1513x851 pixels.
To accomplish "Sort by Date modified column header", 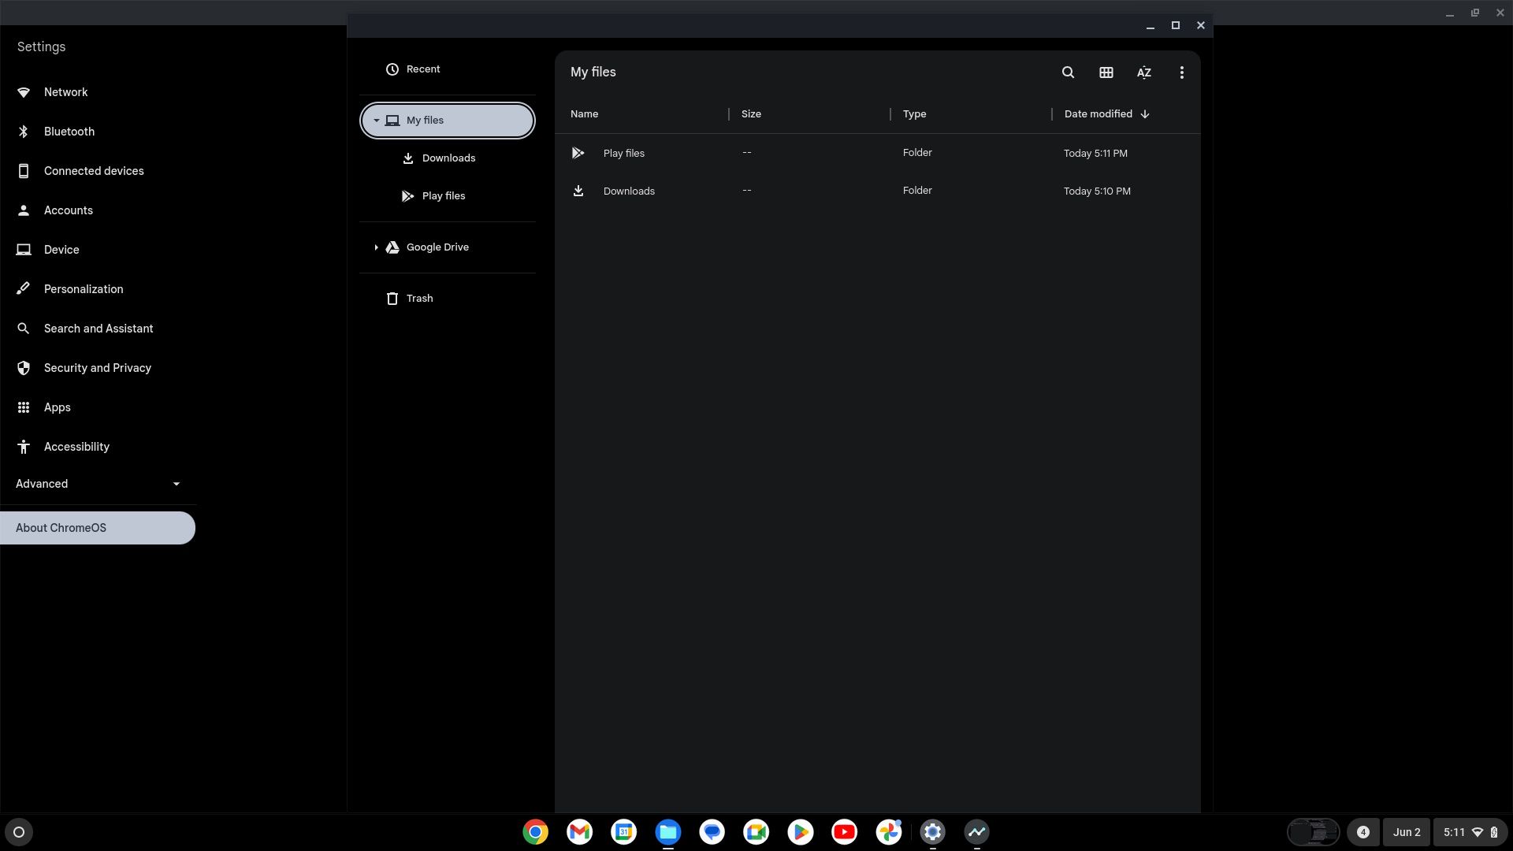I will (1098, 114).
